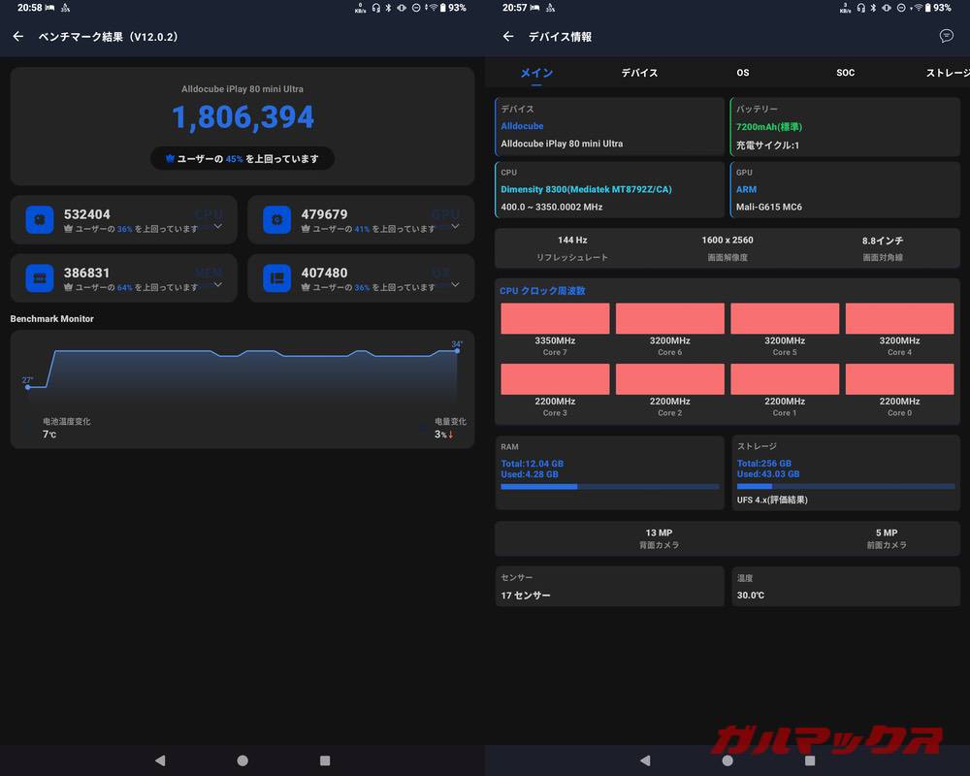Tap the 1600 x 2560 resolution value

[x=727, y=241]
